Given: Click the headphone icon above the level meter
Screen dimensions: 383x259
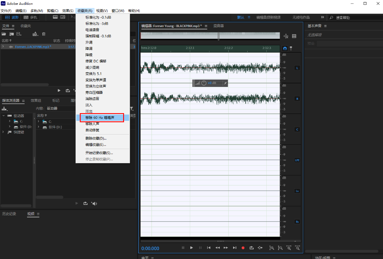Looking at the screenshot, I should click(x=284, y=48).
